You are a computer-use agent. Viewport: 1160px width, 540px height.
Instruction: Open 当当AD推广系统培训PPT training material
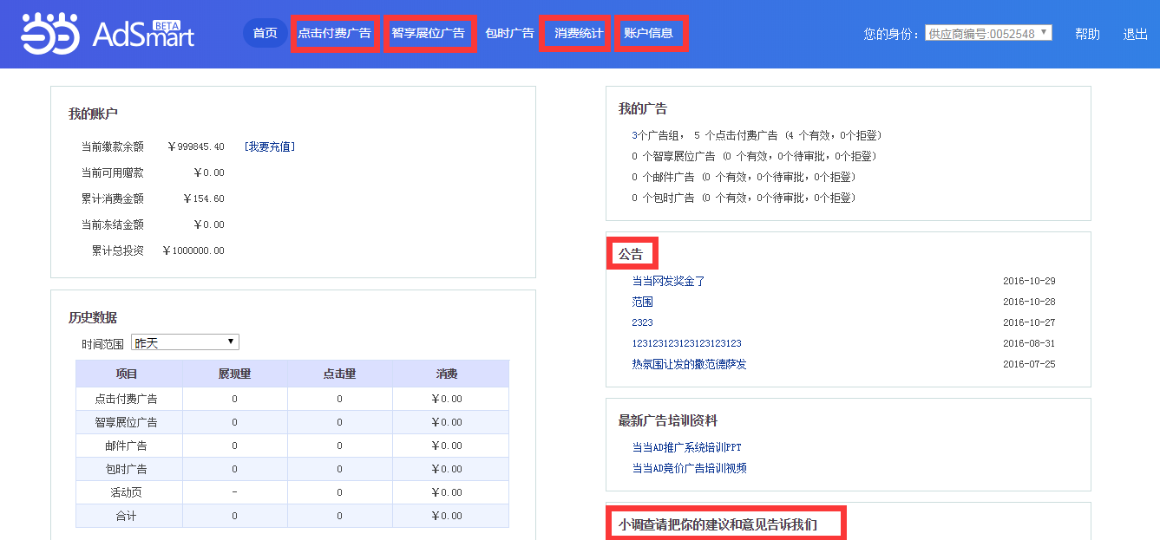click(x=686, y=447)
